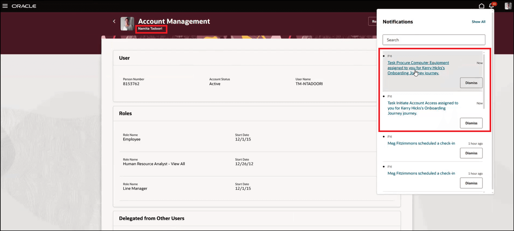Click the Notifications panel title

(x=398, y=22)
